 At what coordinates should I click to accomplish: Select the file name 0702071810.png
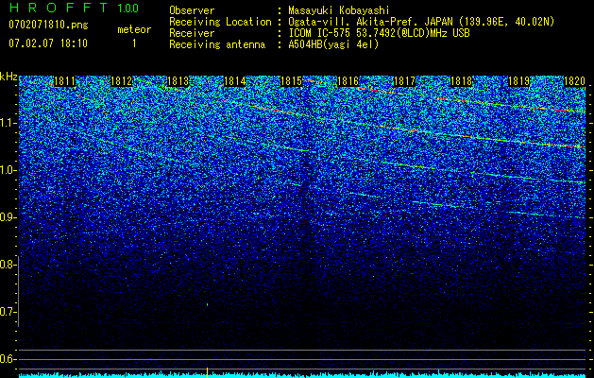tap(48, 25)
